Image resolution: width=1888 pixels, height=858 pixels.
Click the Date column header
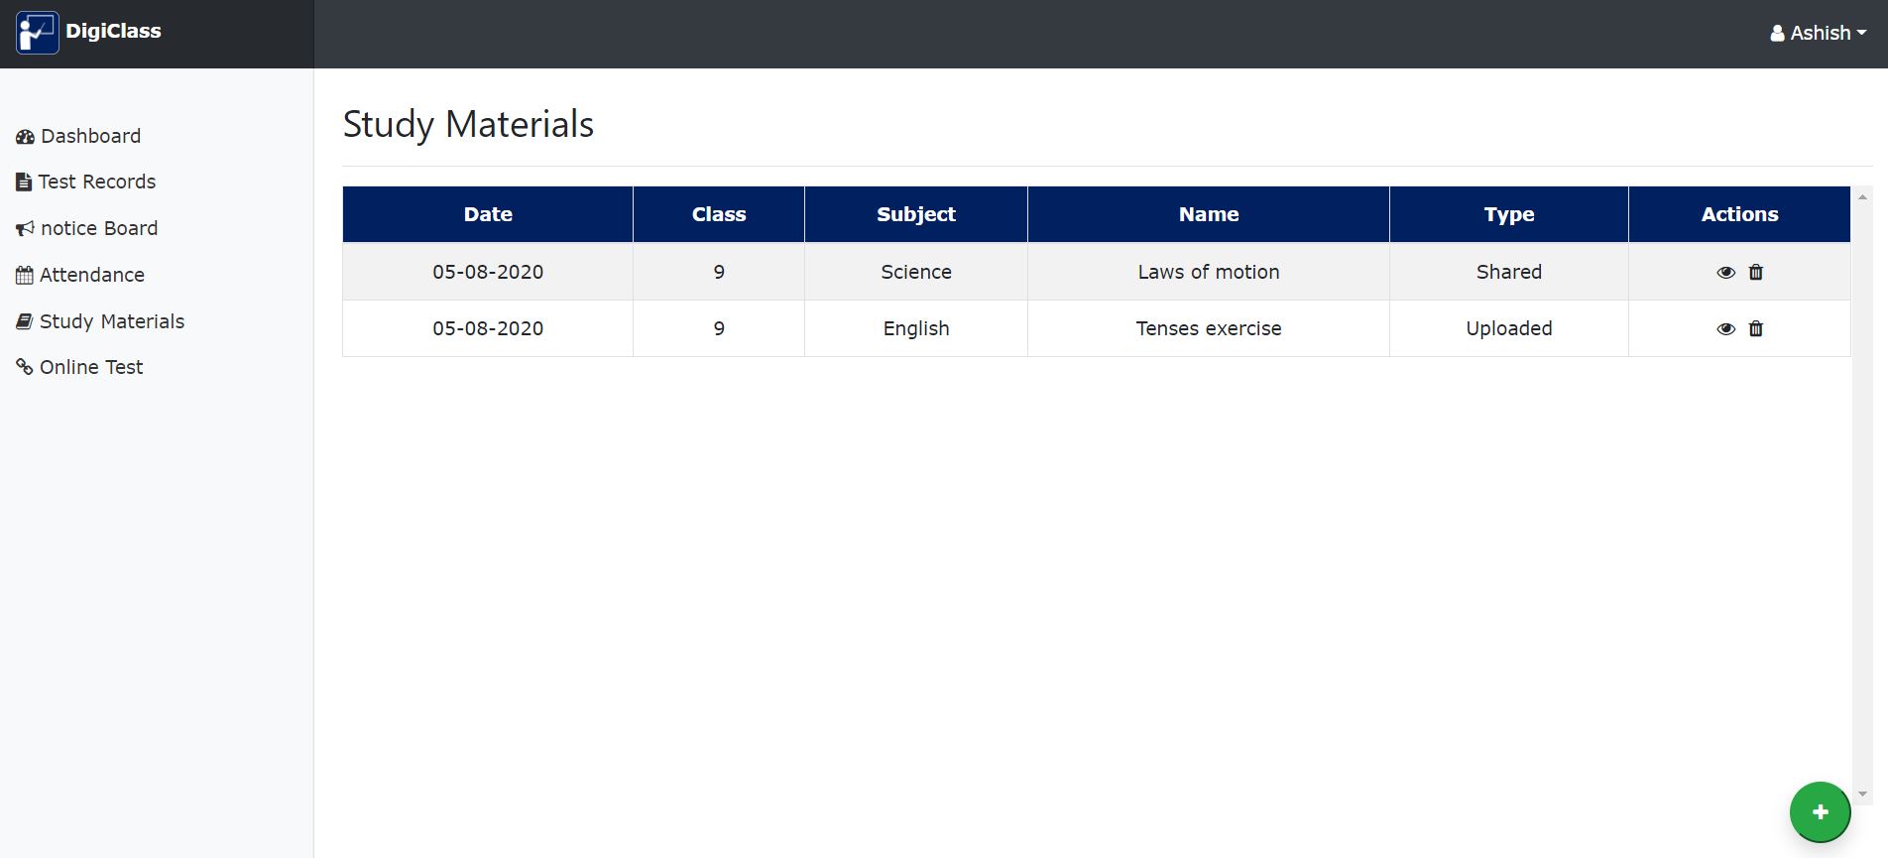[x=488, y=214]
